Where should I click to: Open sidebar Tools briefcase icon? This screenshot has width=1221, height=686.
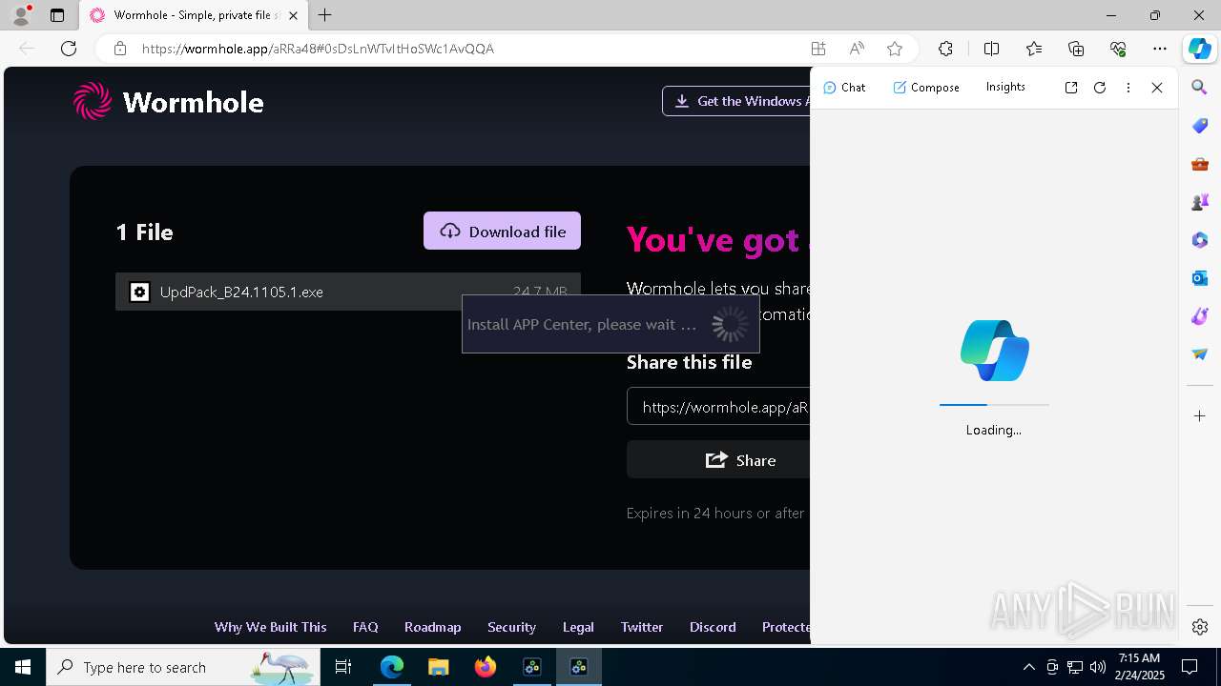[x=1200, y=164]
